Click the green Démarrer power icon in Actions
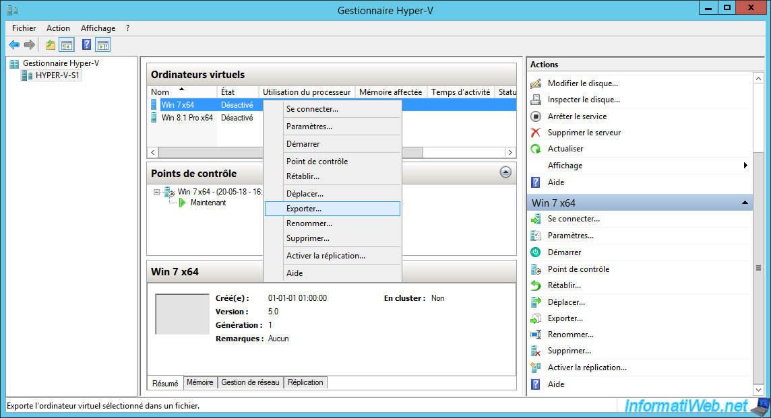This screenshot has height=418, width=771. pyautogui.click(x=536, y=252)
